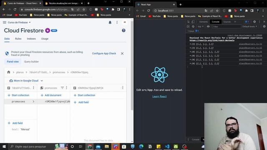Screen dimensions: 267x150
Task: Open Default levels dropdown
Action: pos(249,27)
